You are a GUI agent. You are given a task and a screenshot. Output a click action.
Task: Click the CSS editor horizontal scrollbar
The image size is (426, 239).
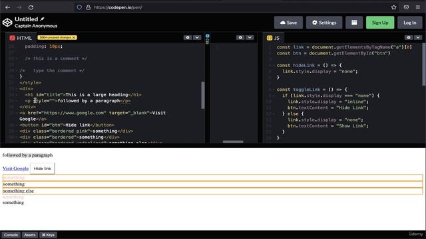[233, 141]
